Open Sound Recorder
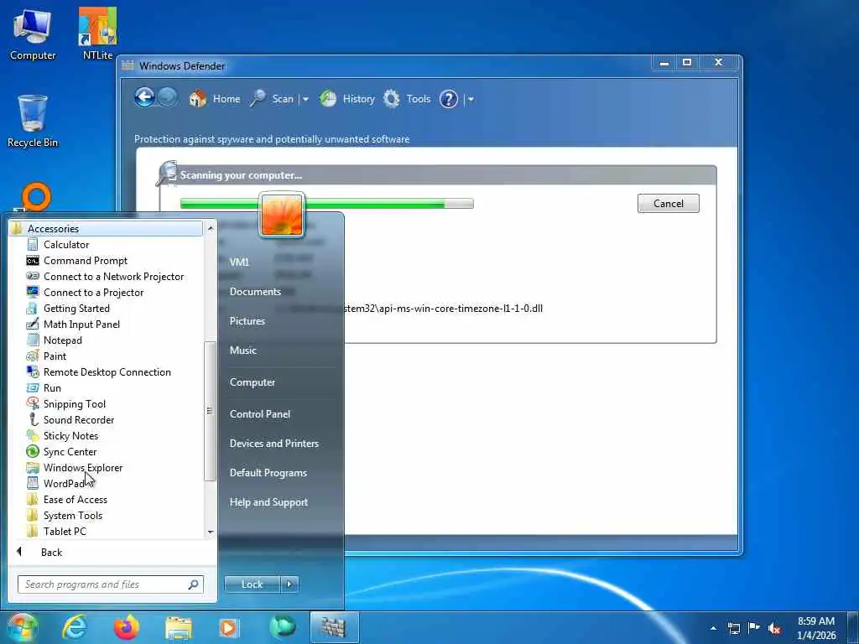859x644 pixels. (78, 419)
